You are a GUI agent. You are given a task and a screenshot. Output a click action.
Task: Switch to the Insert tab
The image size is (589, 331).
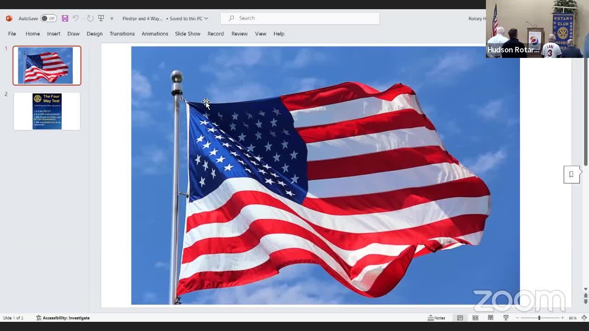(53, 34)
